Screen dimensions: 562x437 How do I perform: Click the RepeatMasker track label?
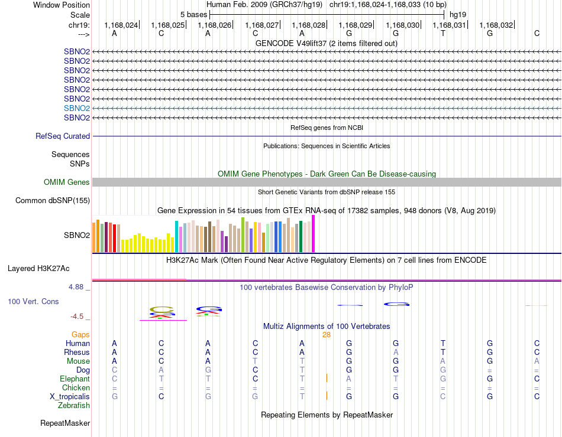pos(65,423)
